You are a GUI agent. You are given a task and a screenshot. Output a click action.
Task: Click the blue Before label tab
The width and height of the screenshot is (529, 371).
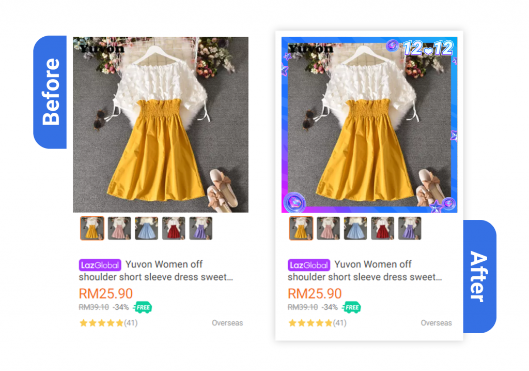point(50,92)
